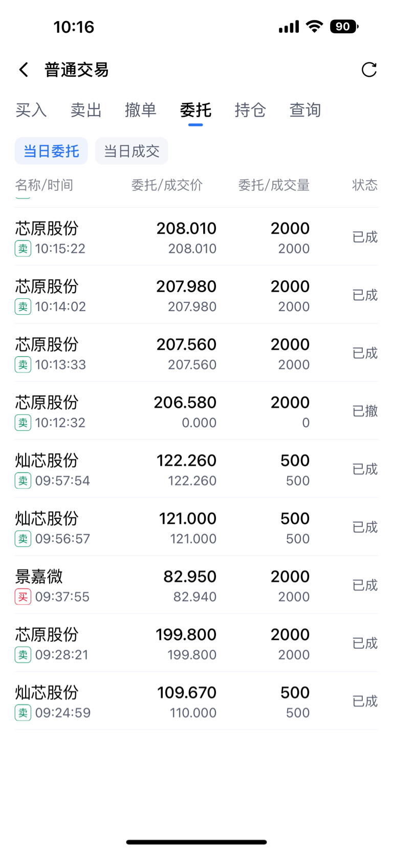Open the 查询 tab
Viewport: 393px width, 852px height.
(305, 110)
